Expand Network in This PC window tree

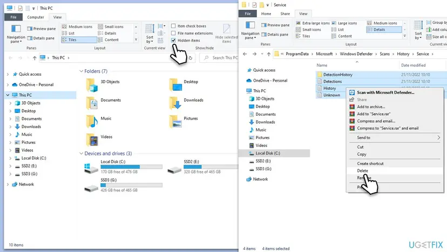[x=8, y=184]
